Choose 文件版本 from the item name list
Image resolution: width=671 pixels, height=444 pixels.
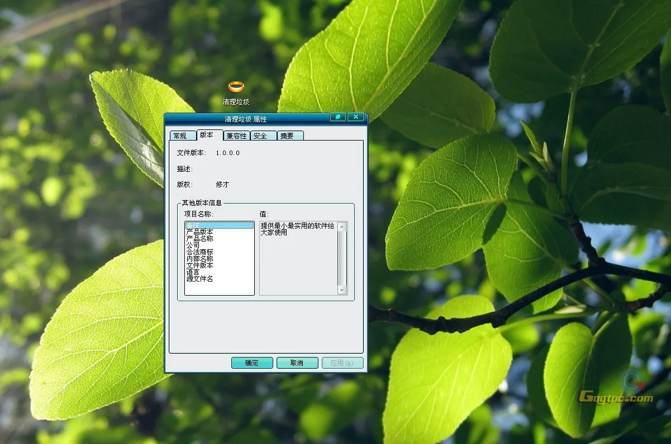[x=199, y=266]
